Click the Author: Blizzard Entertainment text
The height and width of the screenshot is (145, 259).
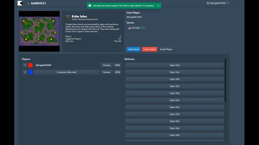pos(85,19)
